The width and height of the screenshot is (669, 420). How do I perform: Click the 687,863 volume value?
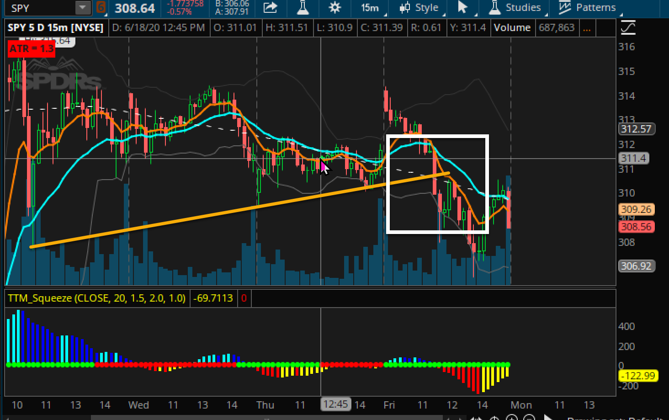point(557,27)
